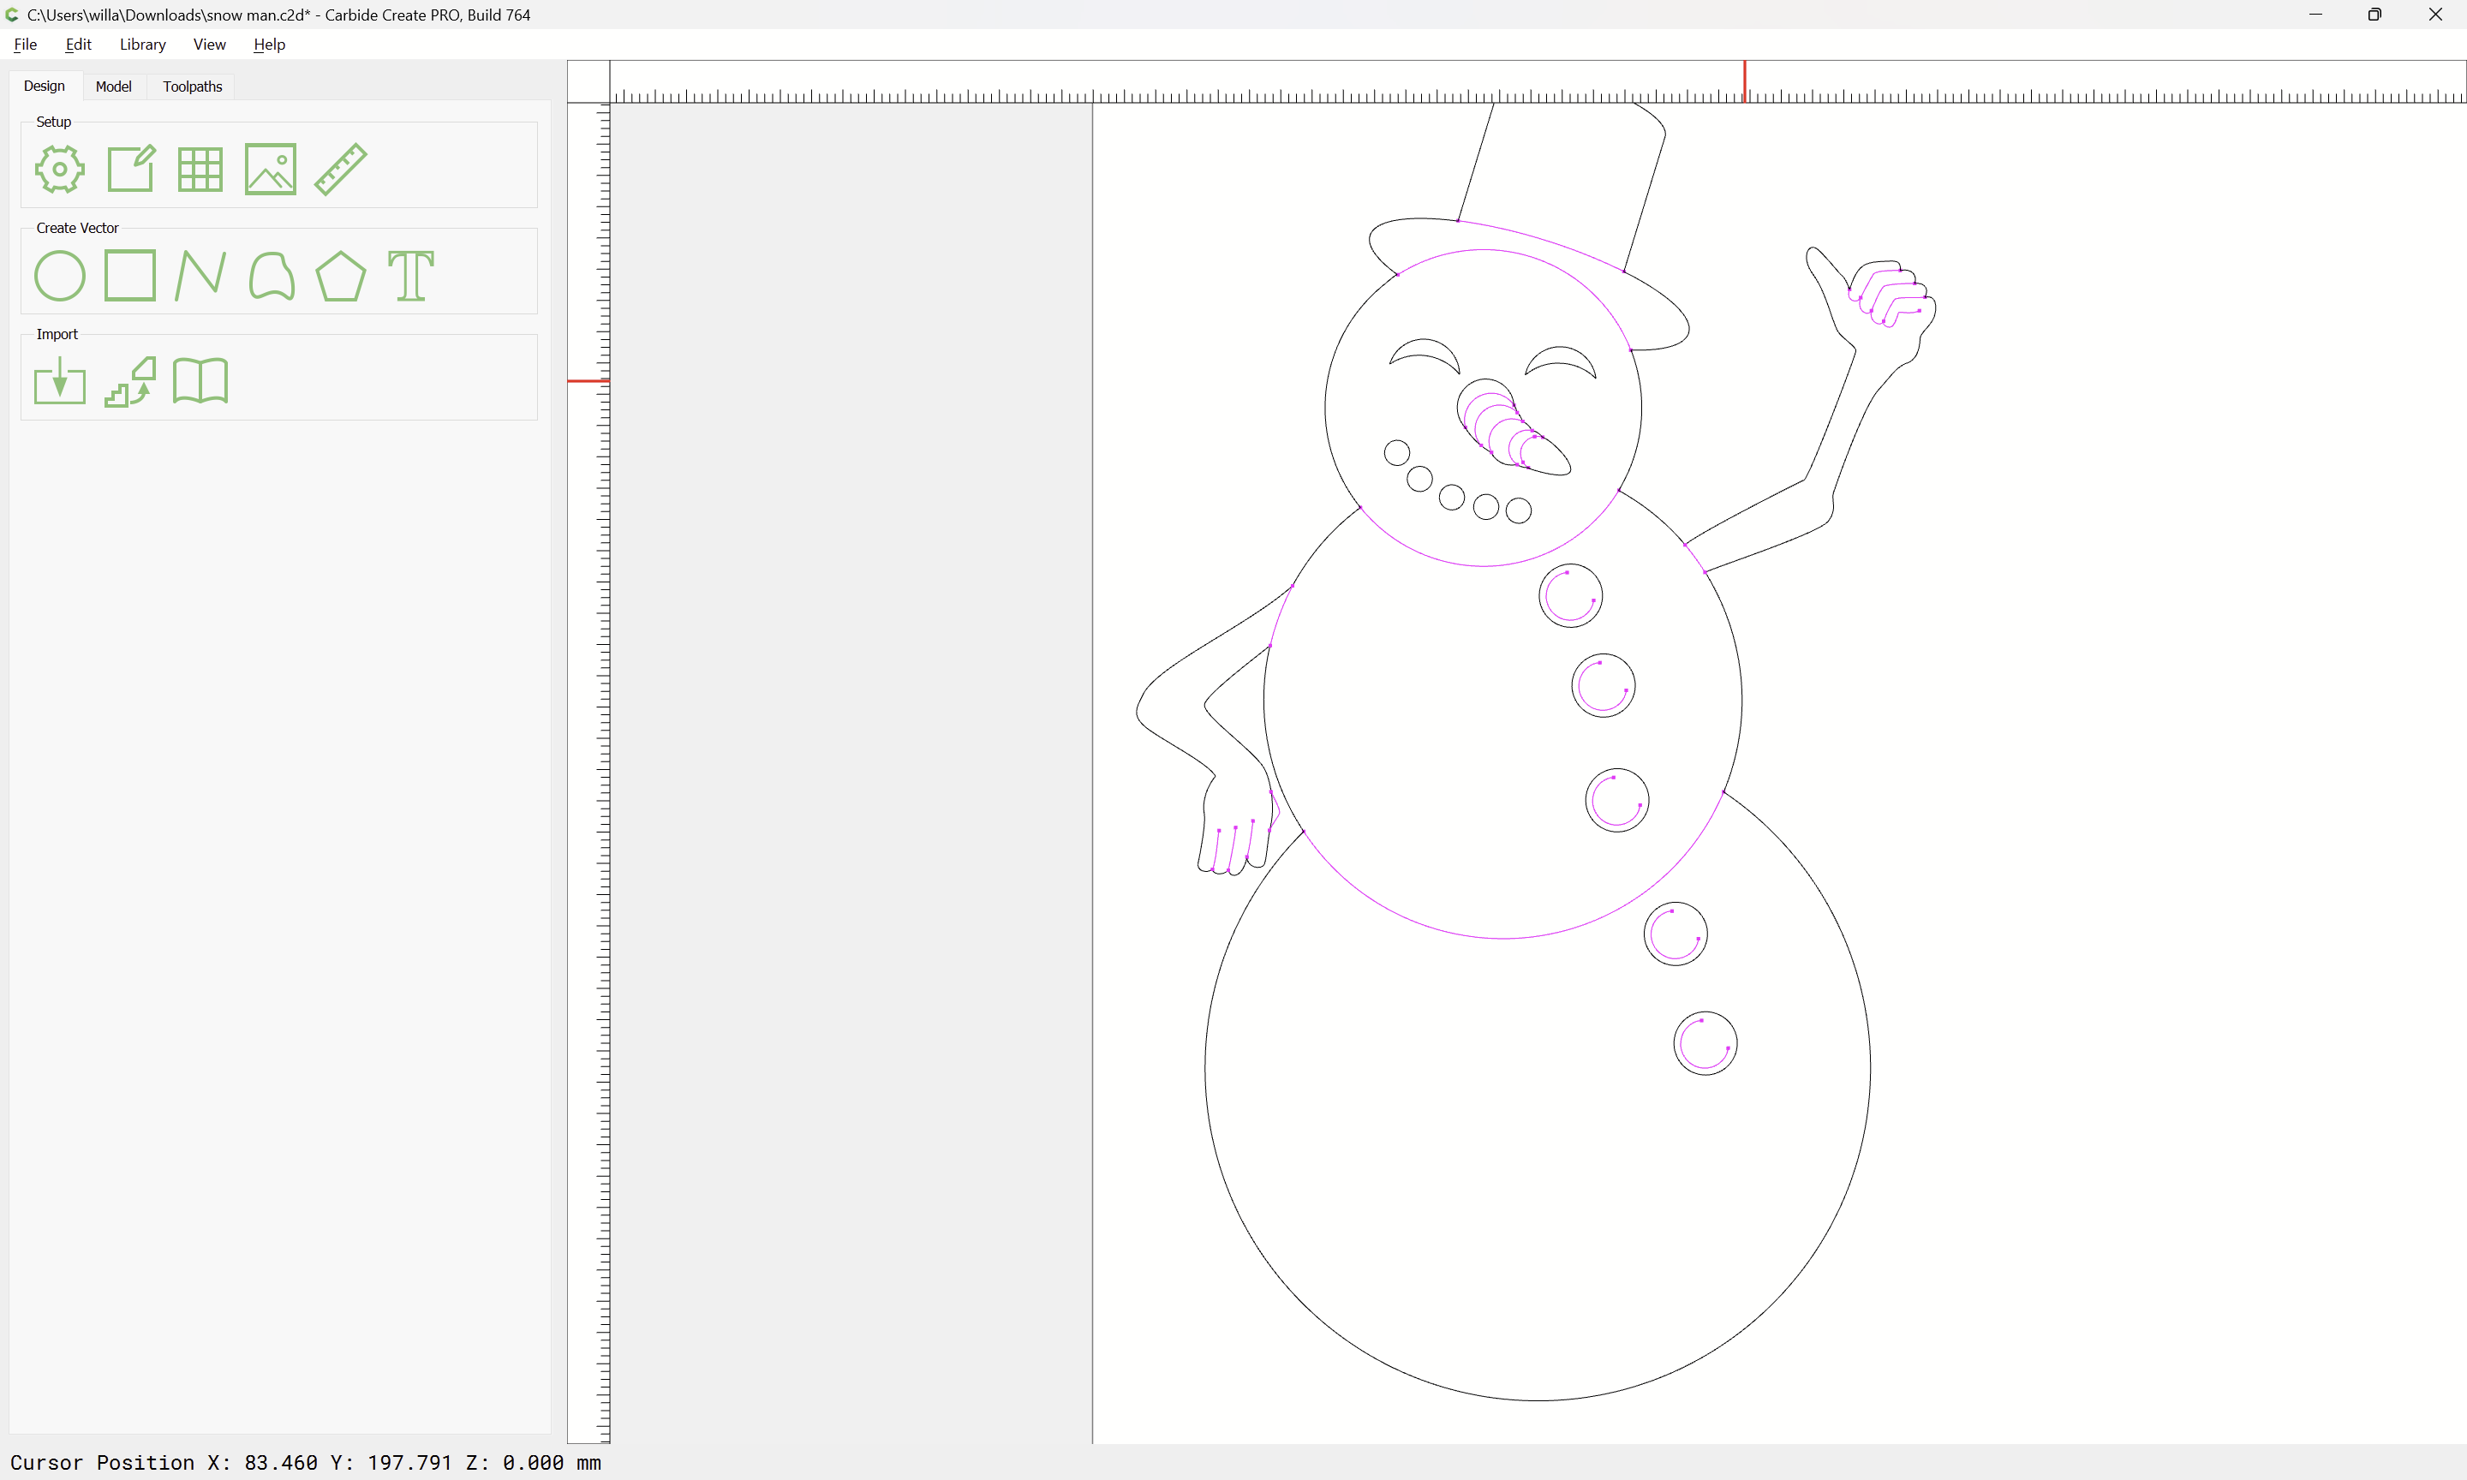2467x1480 pixels.
Task: Click the snowman's large bottom body circle outline
Action: pyautogui.click(x=1538, y=1400)
